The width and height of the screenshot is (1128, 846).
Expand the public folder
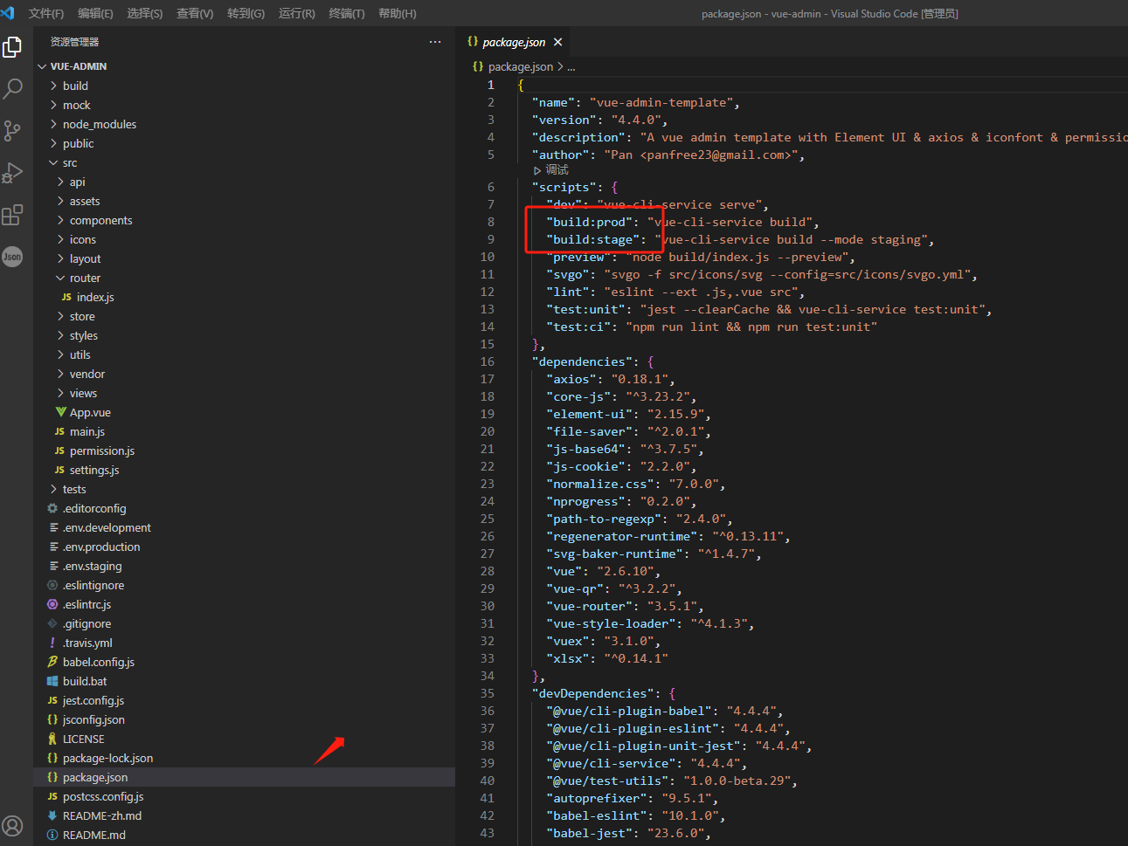[245, 143]
